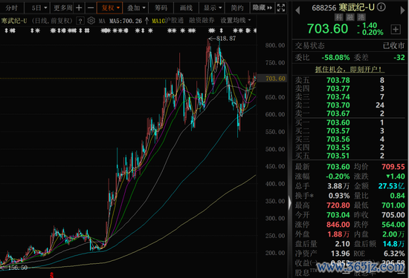Enter fullscreen chart mode icon
The image size is (409, 278).
(x=281, y=8)
